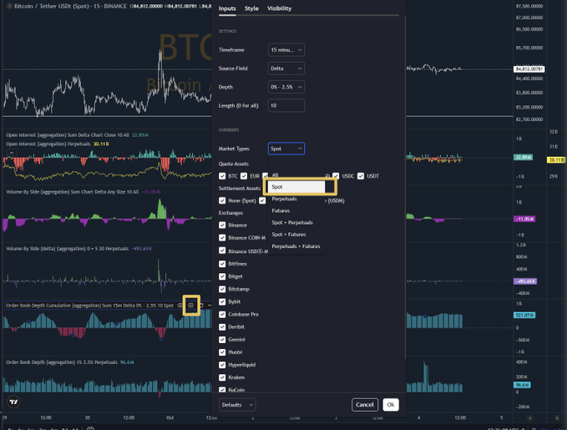Select Volume By Side (delta) legend
Image resolution: width=567 pixels, height=430 pixels.
pos(67,249)
